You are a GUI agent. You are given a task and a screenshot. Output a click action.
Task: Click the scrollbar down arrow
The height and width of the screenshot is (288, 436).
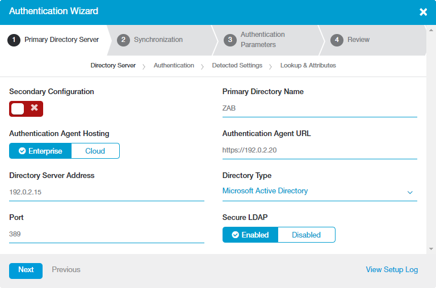(431, 249)
